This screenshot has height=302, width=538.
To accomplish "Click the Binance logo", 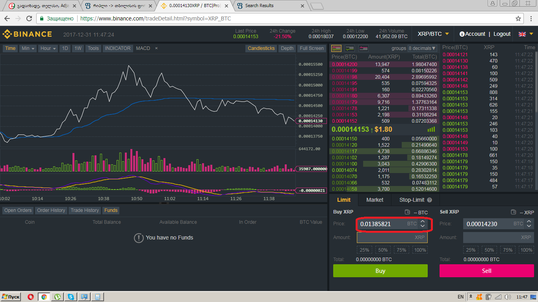I will click(x=27, y=34).
